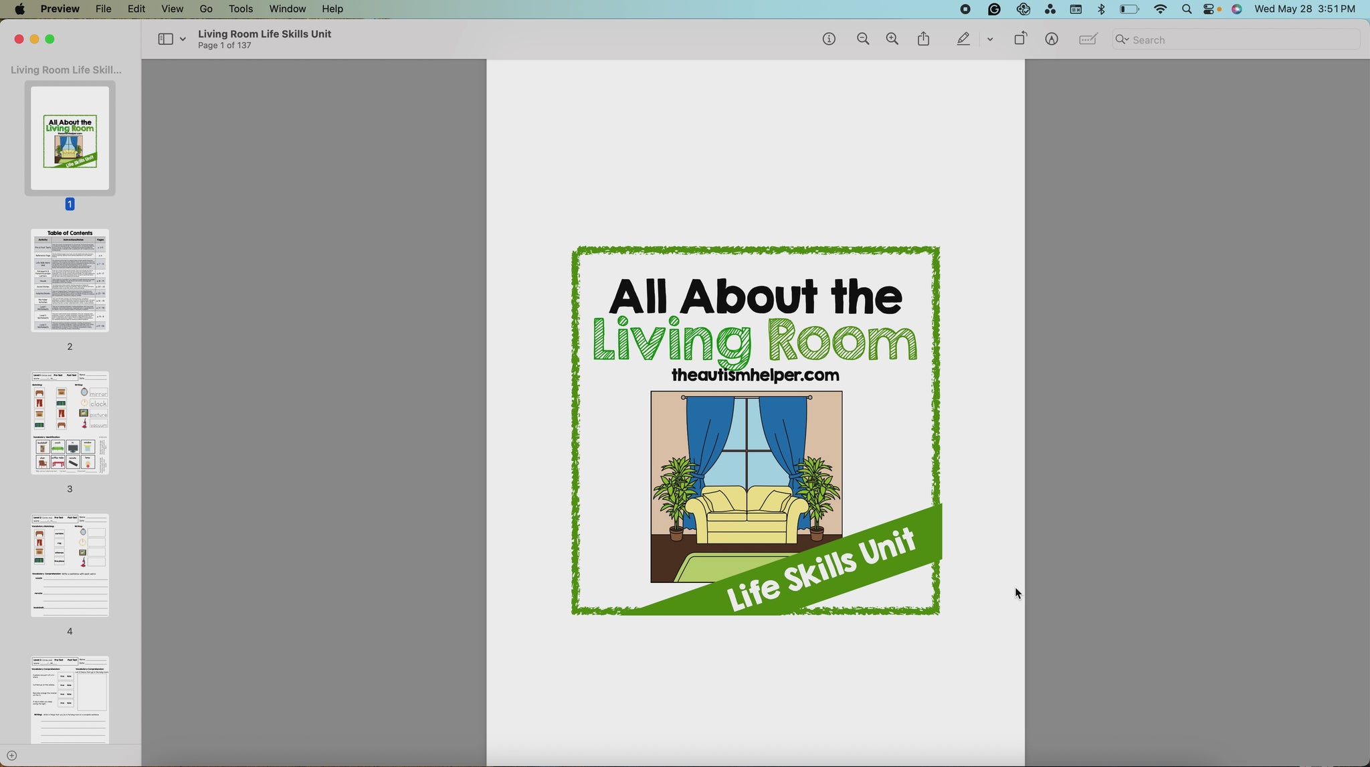Click the Inspector info icon
The image size is (1370, 767).
tap(829, 39)
